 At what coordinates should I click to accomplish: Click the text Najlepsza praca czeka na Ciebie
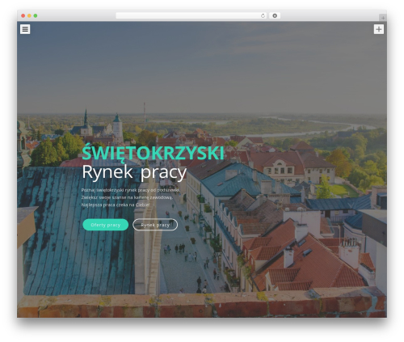tap(116, 205)
